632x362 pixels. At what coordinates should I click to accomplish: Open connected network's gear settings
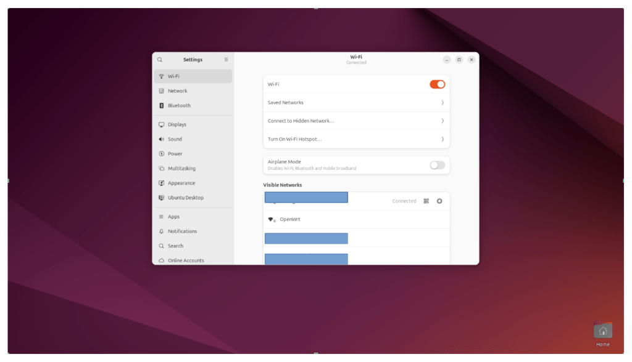point(439,201)
